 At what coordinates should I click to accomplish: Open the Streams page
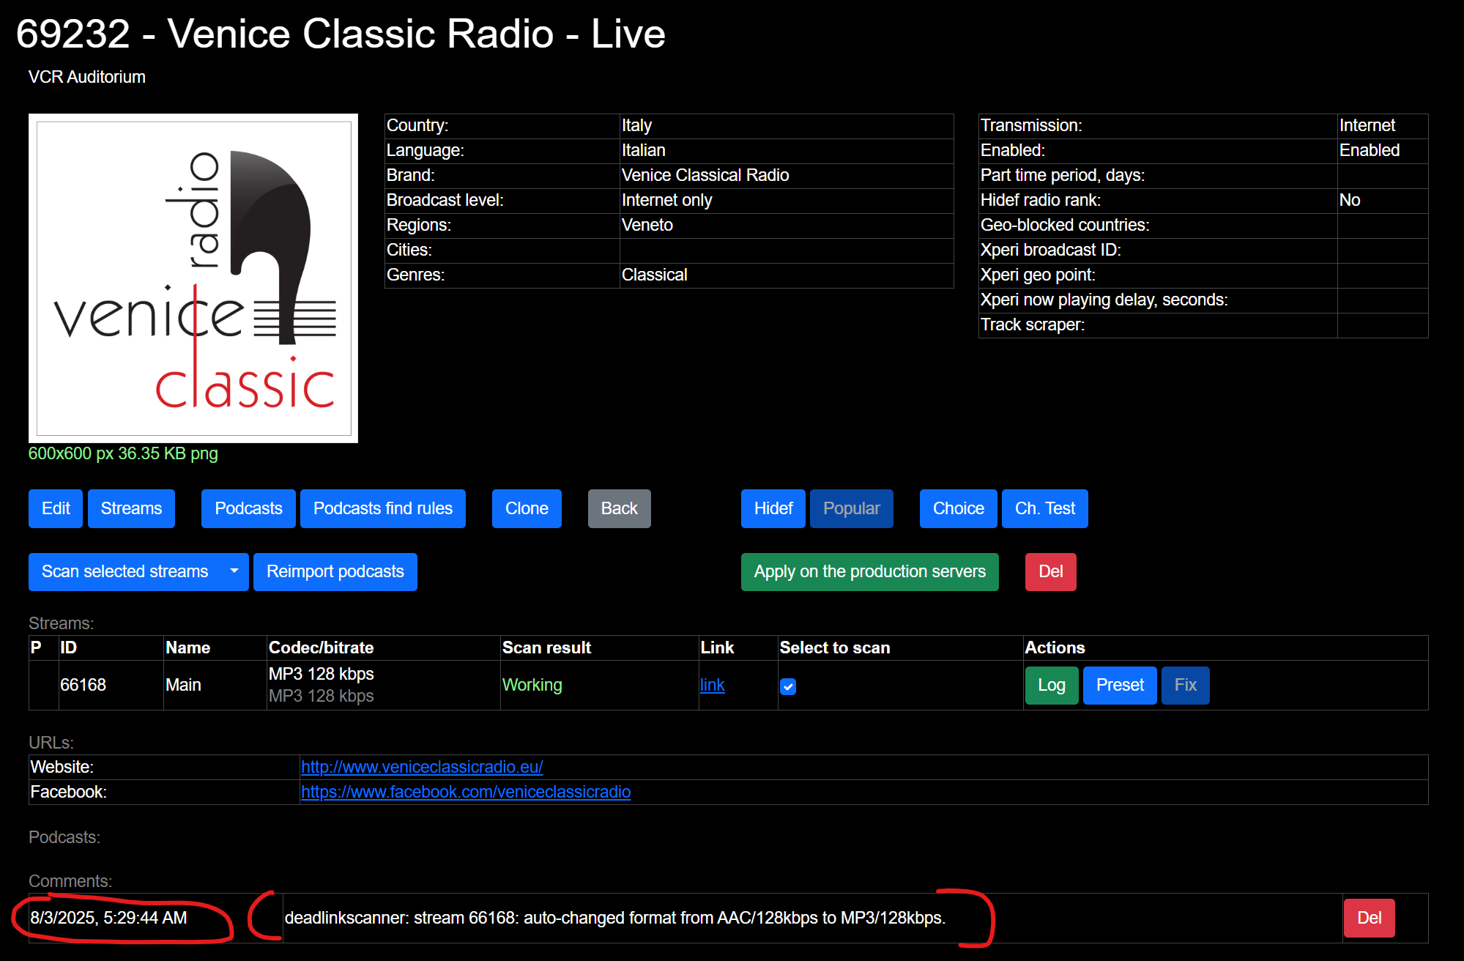(x=131, y=508)
